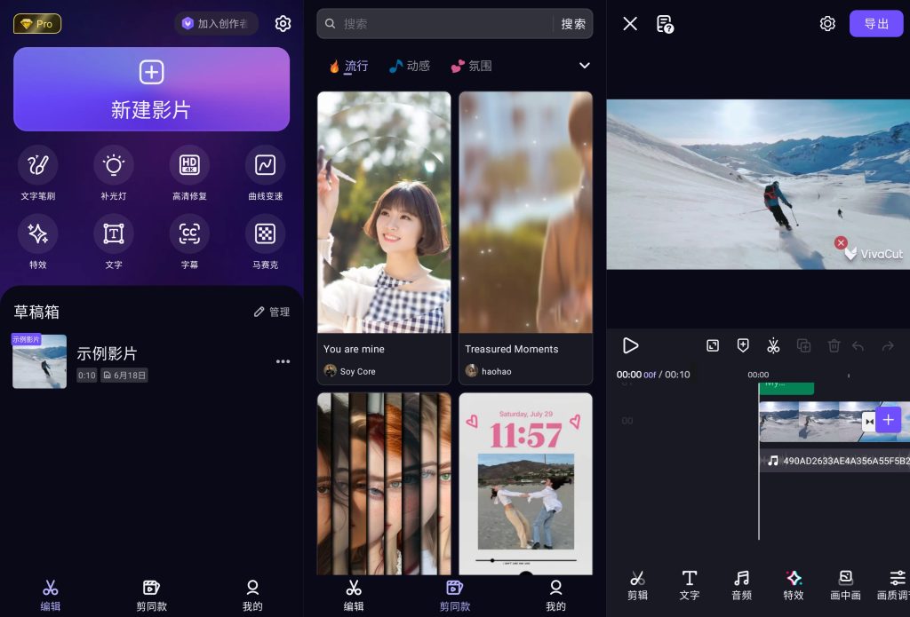The width and height of the screenshot is (910, 617).
Task: Tap 管理 to manage drafts
Action: [x=272, y=312]
